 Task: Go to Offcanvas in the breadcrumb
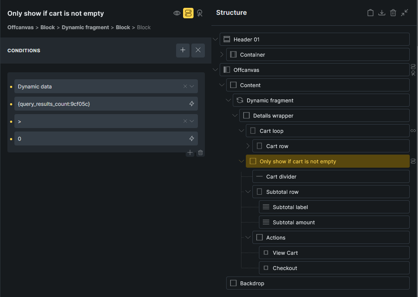(x=20, y=27)
